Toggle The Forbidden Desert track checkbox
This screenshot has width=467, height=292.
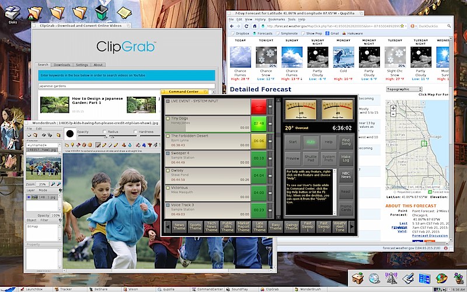pyautogui.click(x=168, y=136)
